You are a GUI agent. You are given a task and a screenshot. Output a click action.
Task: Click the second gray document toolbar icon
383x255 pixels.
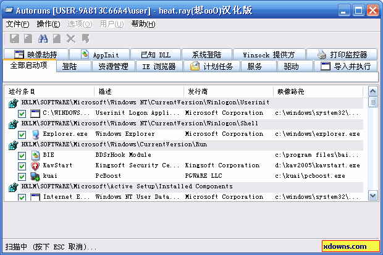[28, 39]
